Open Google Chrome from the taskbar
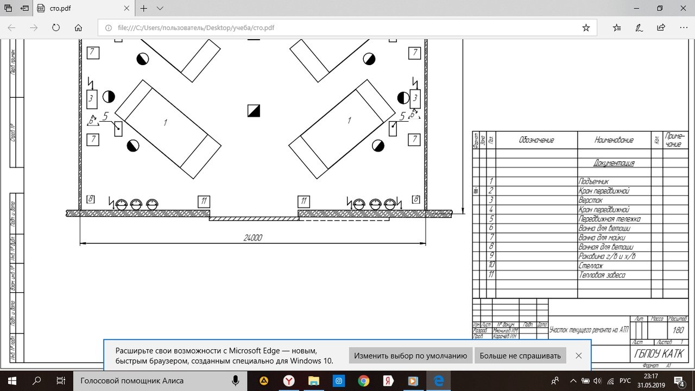Screen dimensions: 695x391 click(364, 381)
